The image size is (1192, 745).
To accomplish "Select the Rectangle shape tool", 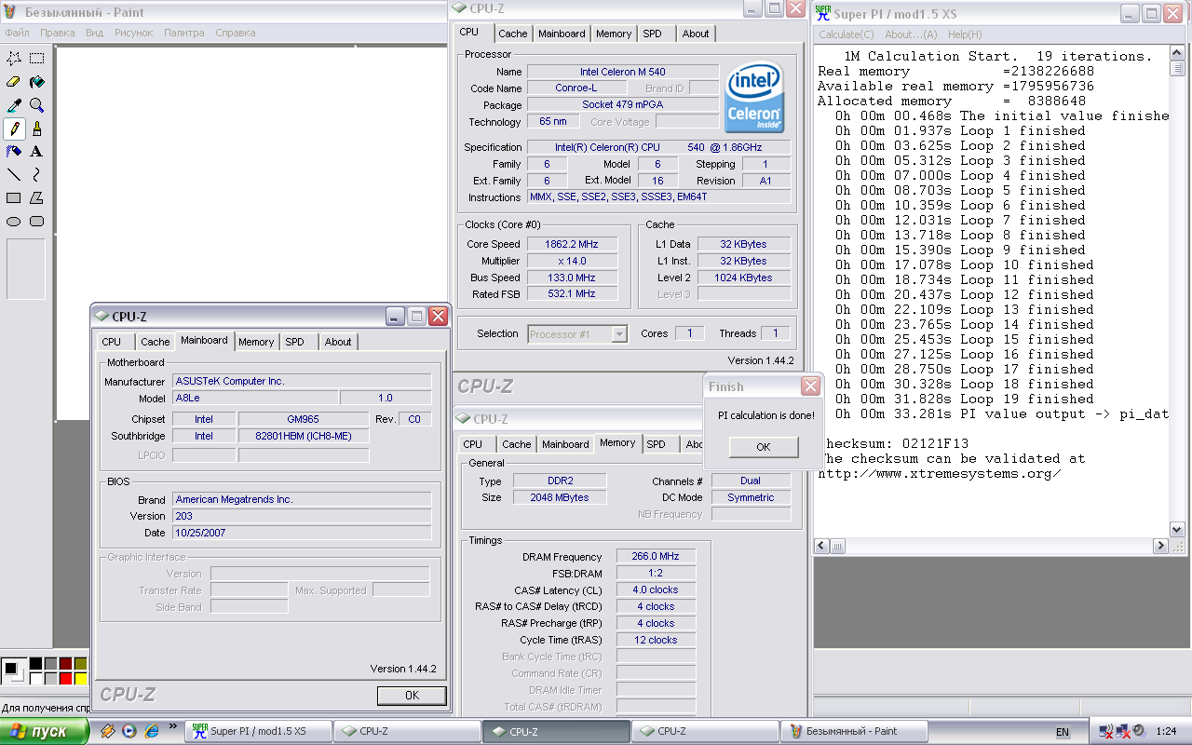I will coord(14,197).
